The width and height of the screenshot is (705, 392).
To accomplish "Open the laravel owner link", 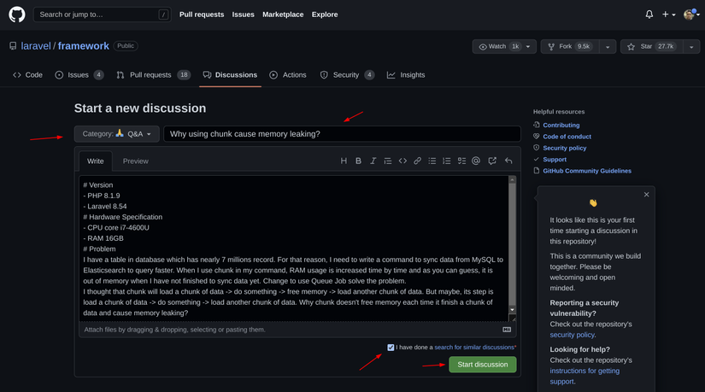I will [36, 46].
